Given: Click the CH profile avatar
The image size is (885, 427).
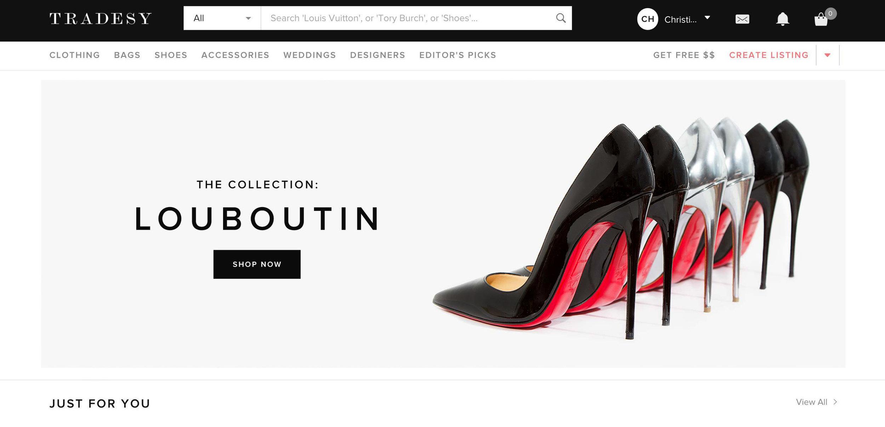Looking at the screenshot, I should 647,19.
